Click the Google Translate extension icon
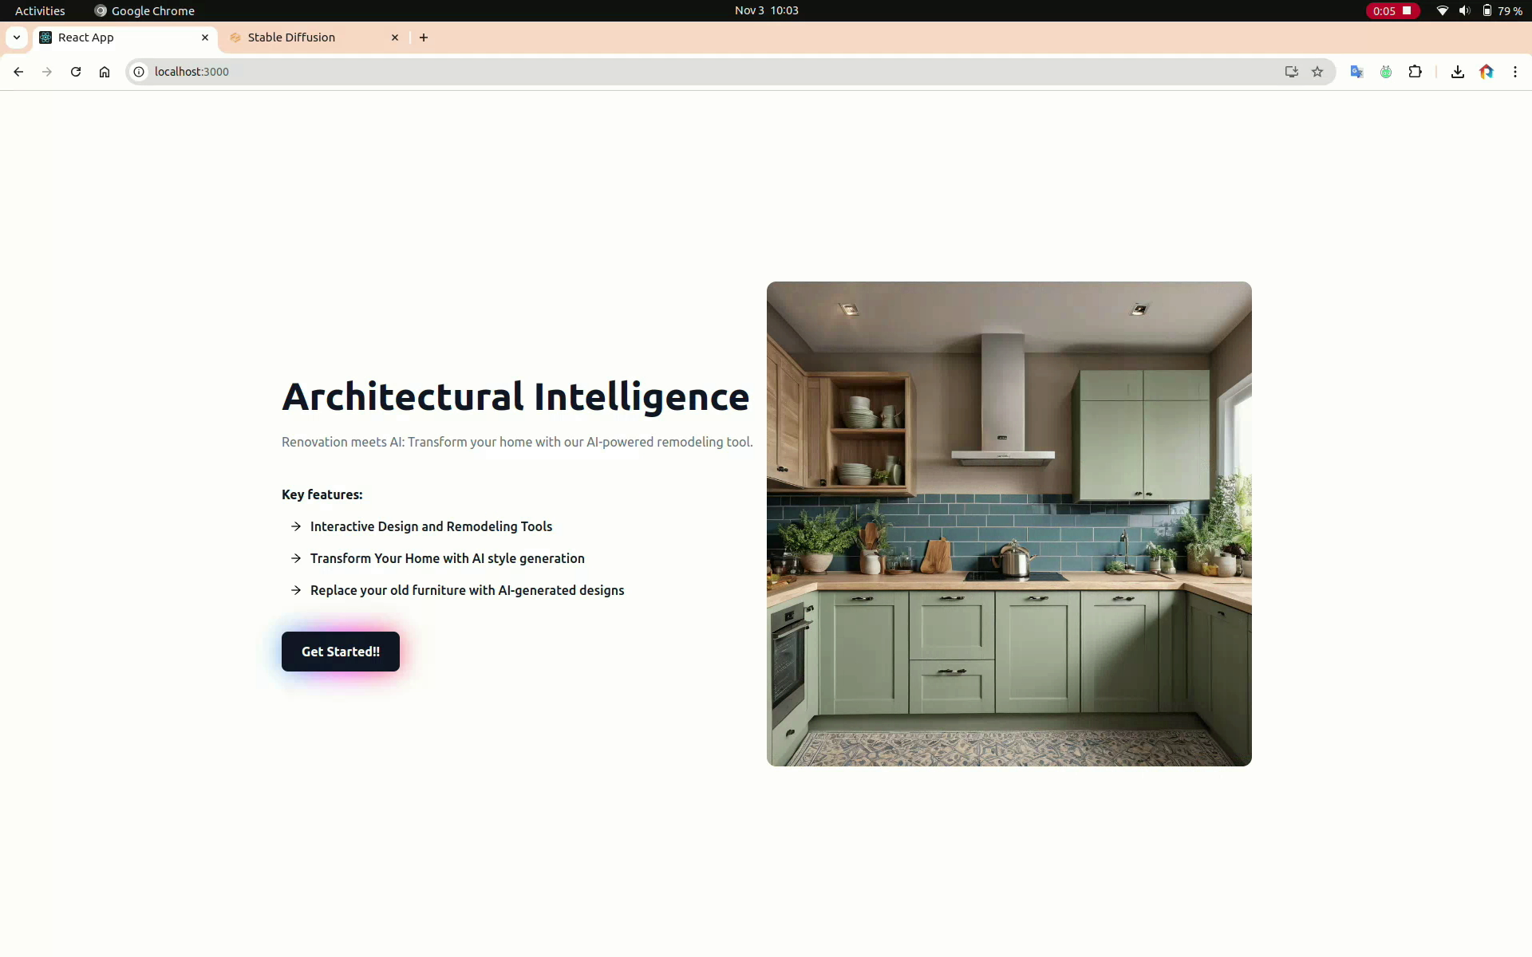The image size is (1532, 957). [1356, 72]
